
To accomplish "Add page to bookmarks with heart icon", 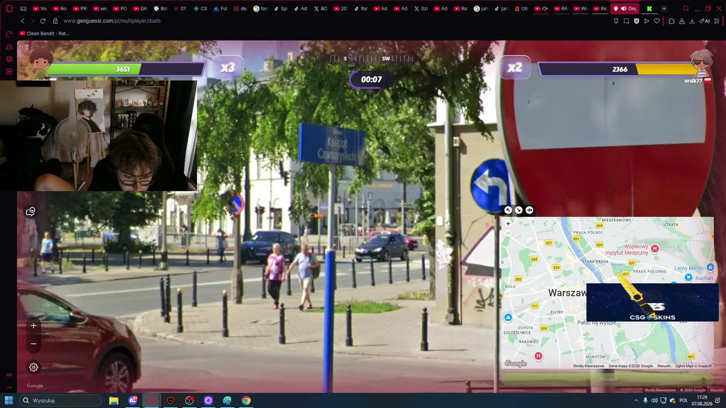I will click(657, 21).
